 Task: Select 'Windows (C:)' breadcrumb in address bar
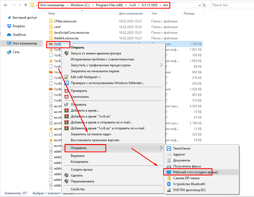pos(80,5)
